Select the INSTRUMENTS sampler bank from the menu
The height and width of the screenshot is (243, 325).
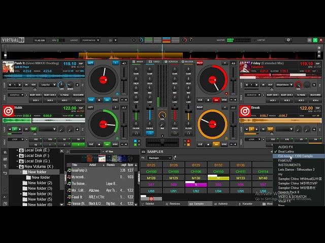[x=289, y=165]
